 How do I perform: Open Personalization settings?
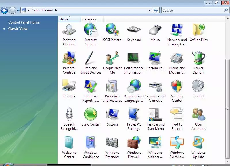156,61
